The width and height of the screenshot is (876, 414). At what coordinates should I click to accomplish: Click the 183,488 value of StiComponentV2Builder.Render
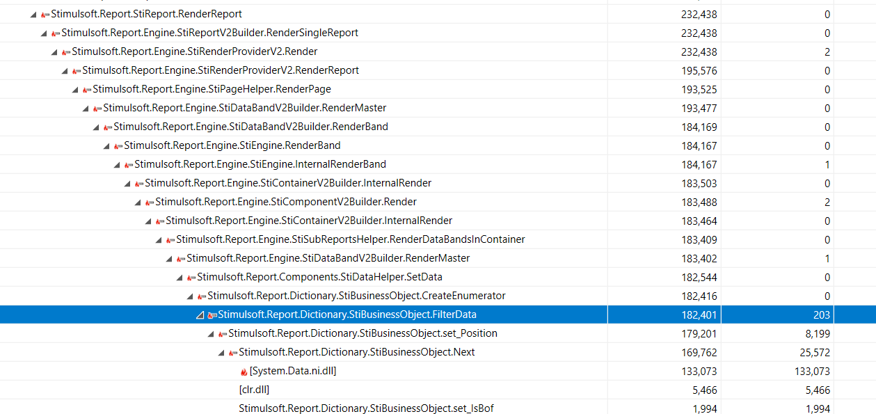(x=699, y=202)
